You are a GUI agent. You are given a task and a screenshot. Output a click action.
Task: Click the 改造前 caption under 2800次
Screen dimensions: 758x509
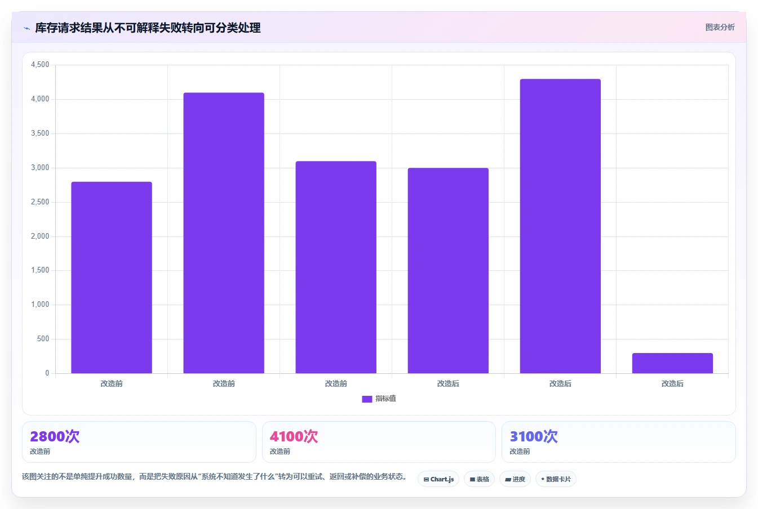[40, 452]
